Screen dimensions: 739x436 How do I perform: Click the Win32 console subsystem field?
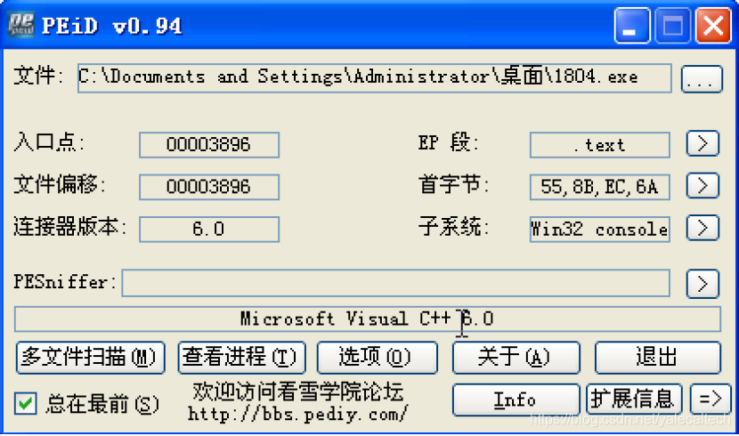(x=600, y=230)
